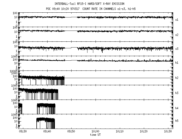This screenshot has width=182, height=139.
Task: Click the 10:00 time axis tick
Action: click(96, 132)
